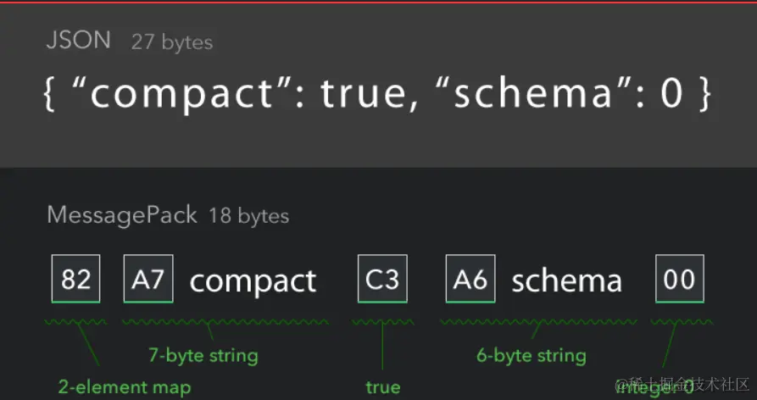Click the watermark text at bottom right
757x400 pixels.
click(x=683, y=385)
